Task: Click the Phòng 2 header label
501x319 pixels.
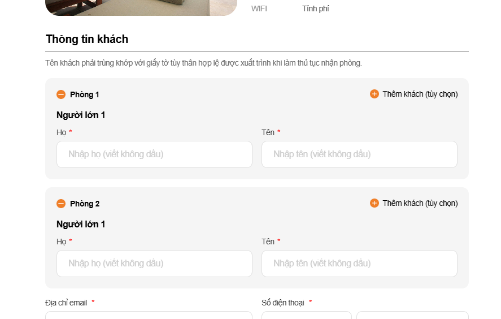Action: coord(85,204)
